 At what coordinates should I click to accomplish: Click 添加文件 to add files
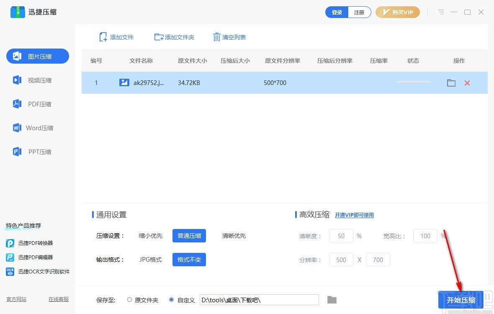(x=116, y=37)
